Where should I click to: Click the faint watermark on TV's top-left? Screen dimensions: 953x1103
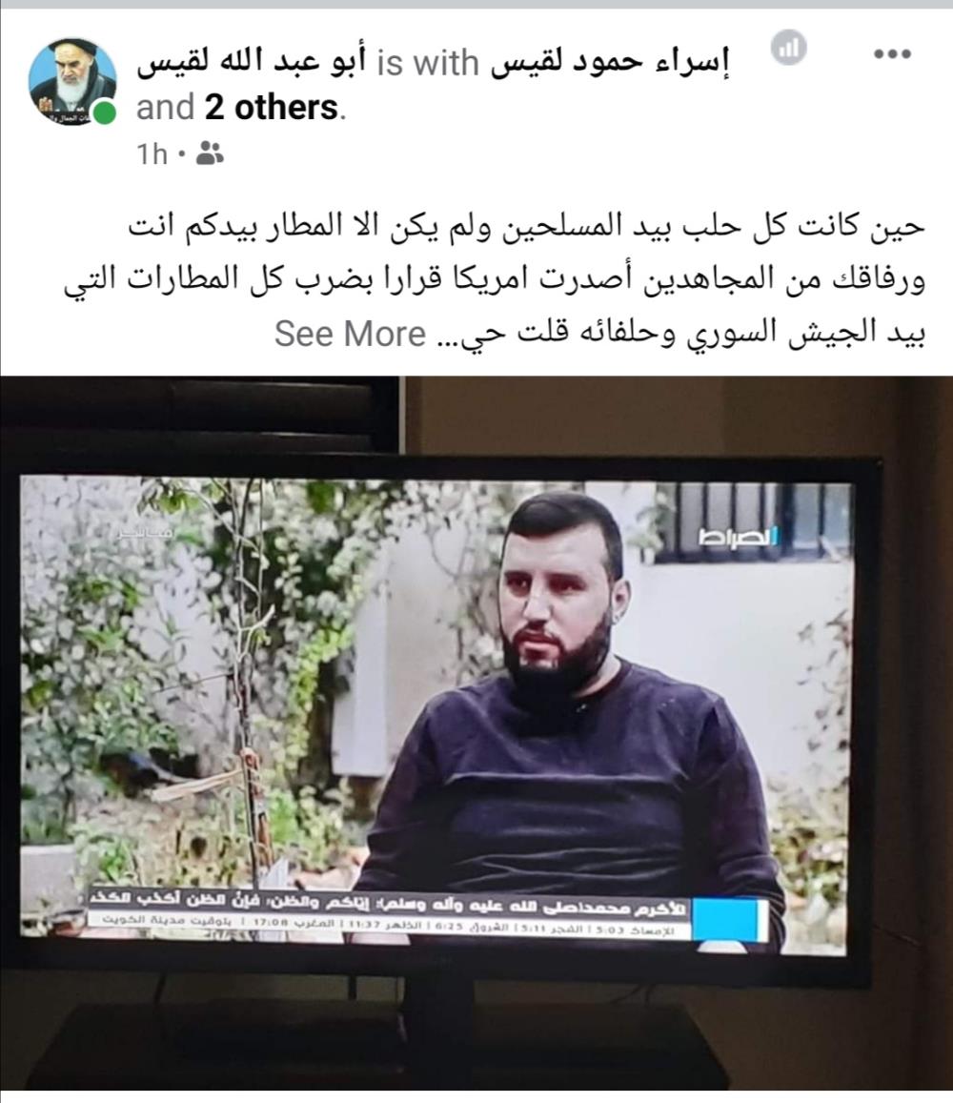(146, 533)
